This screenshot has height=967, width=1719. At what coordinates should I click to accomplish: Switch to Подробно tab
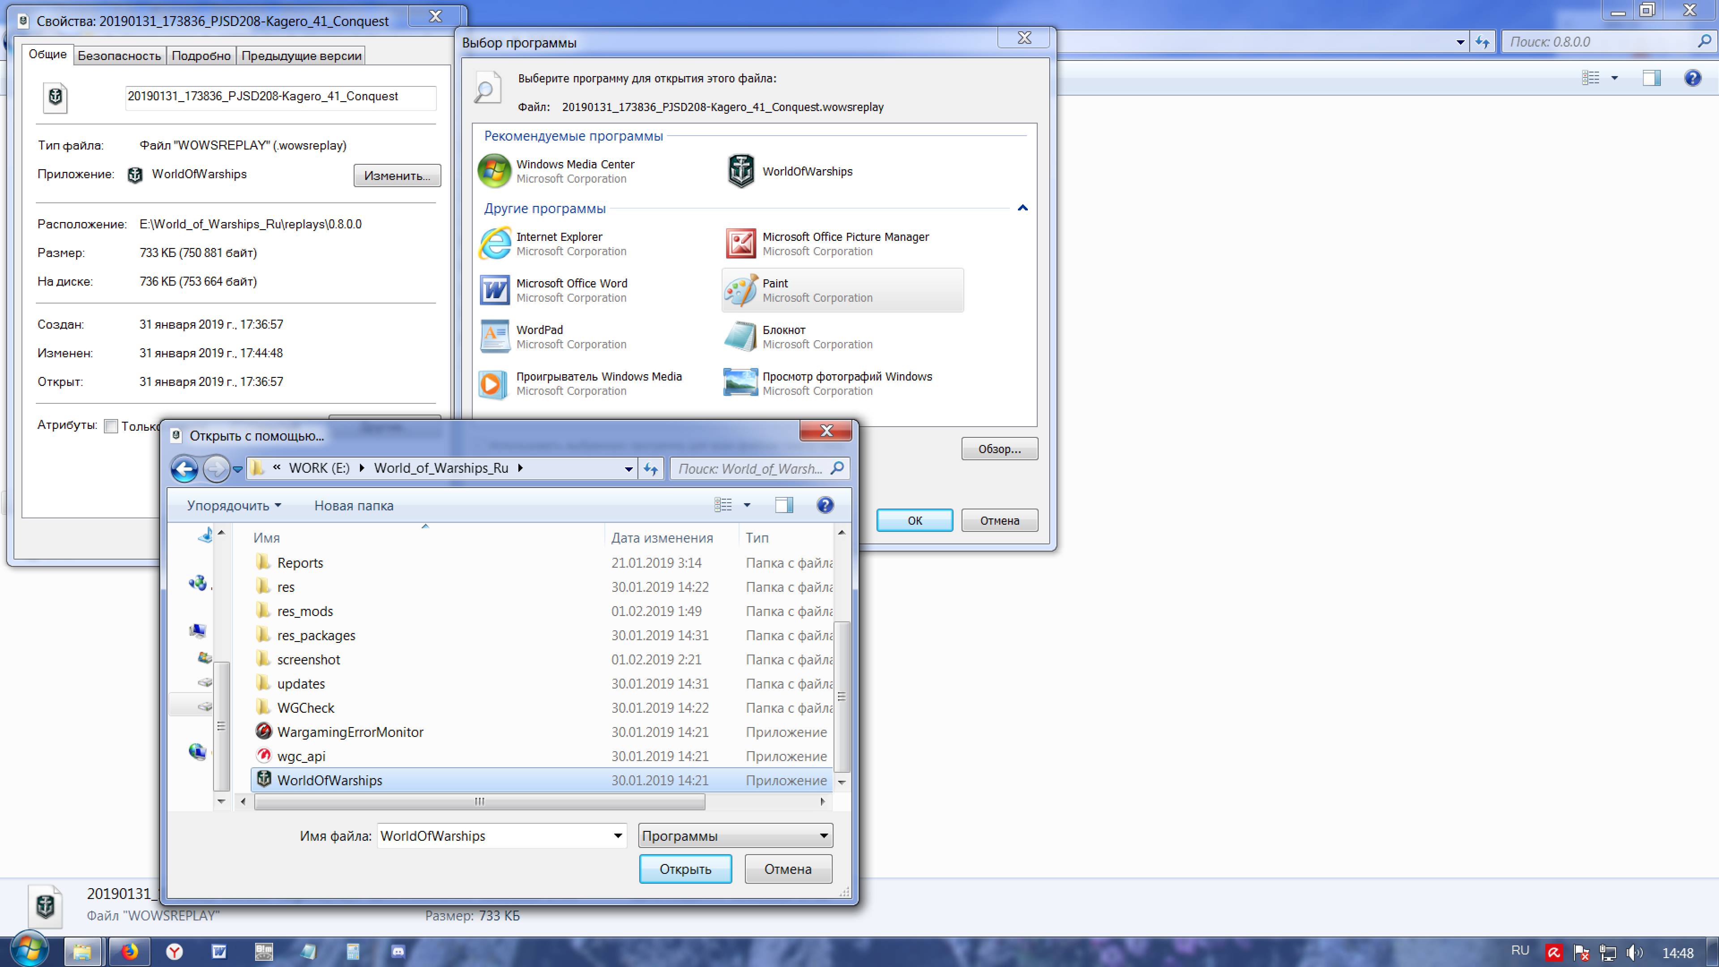click(201, 56)
